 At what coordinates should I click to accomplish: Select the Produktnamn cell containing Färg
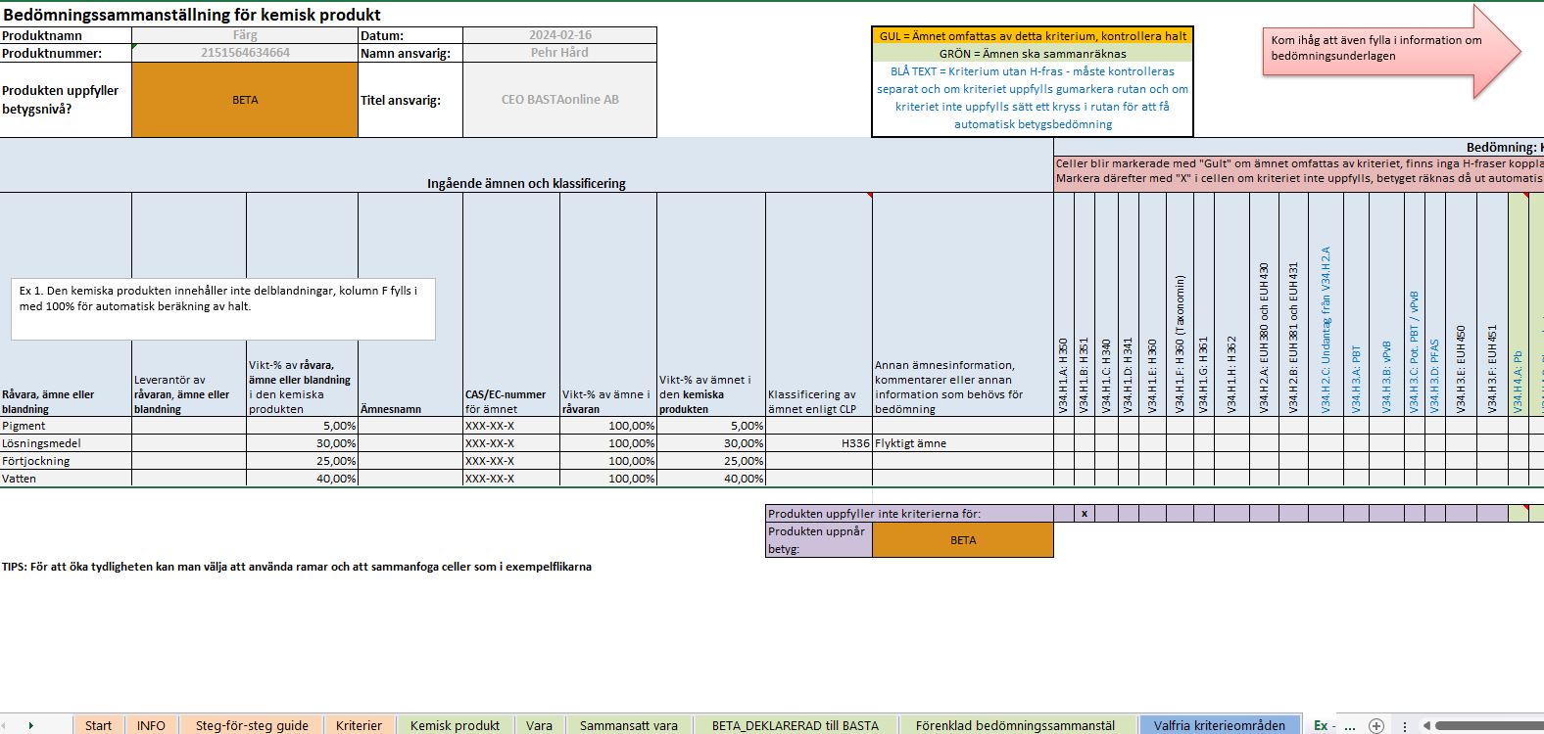(245, 35)
